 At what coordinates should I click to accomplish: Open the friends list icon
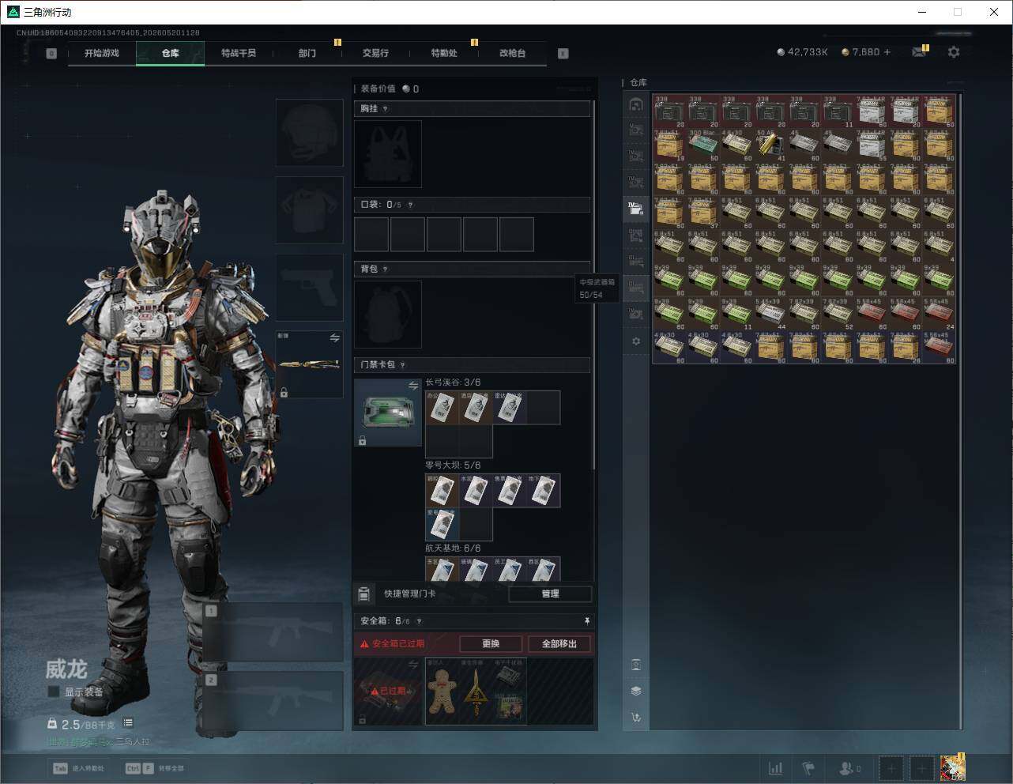coord(850,768)
